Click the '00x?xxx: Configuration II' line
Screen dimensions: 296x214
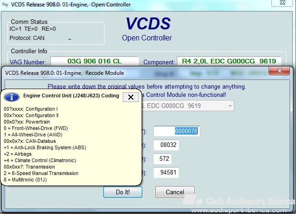(x=31, y=115)
